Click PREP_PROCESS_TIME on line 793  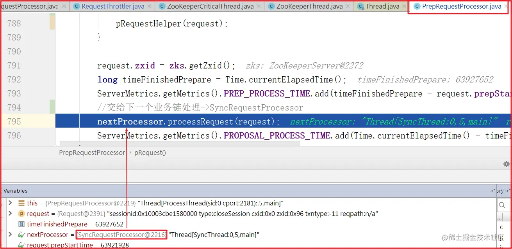click(267, 94)
